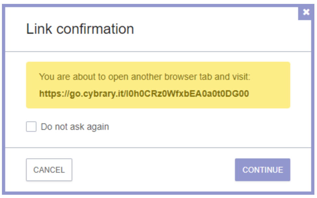Enable the Do not ask again checkbox
Screen dimensions: 317x198
(31, 127)
